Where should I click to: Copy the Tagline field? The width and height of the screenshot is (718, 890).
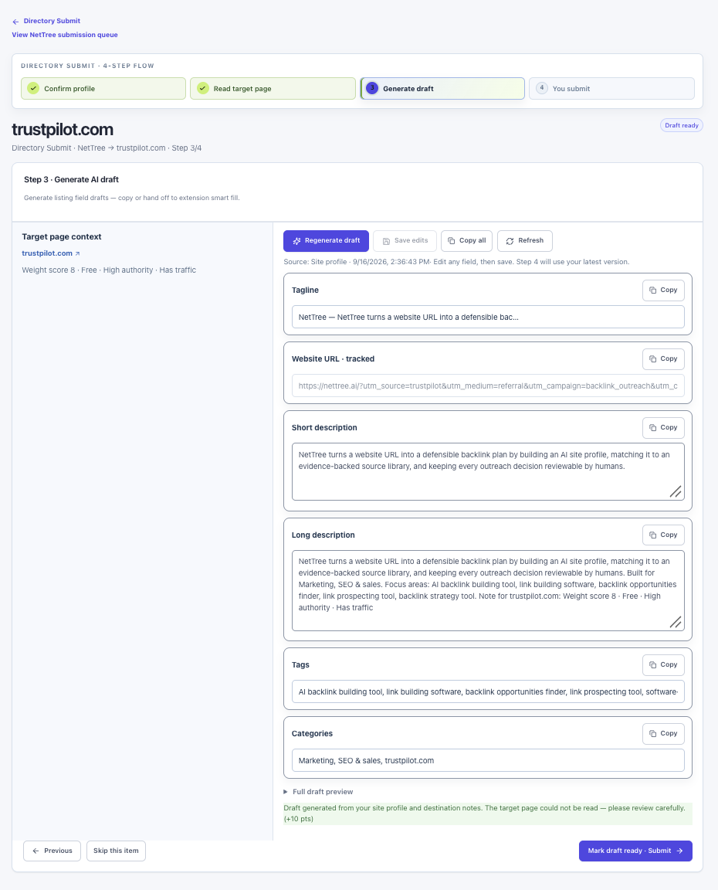point(663,290)
